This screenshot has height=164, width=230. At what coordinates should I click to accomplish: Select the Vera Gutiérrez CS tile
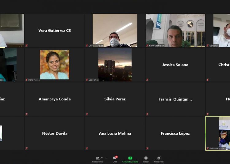(55, 30)
